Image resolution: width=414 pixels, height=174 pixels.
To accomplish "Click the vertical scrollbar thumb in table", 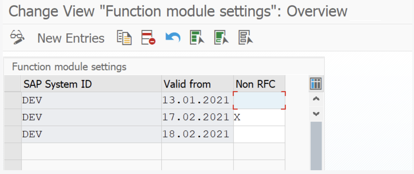I will (x=316, y=145).
